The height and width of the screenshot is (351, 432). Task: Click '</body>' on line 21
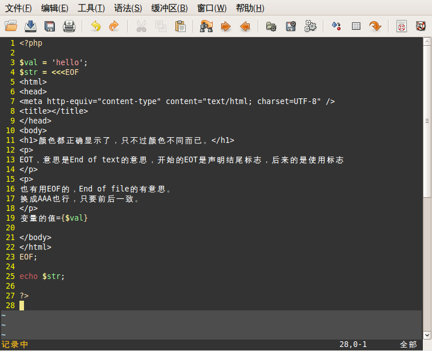click(35, 237)
